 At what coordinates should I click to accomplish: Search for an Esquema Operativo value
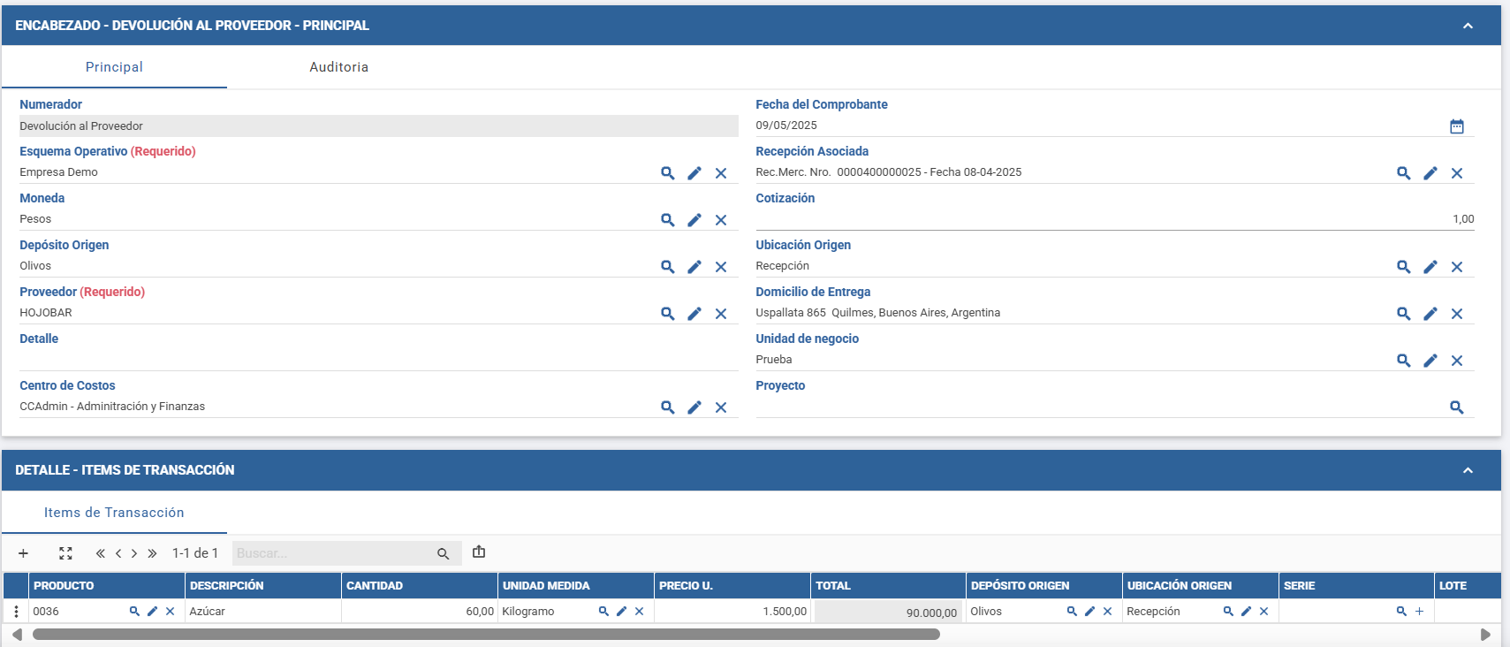click(668, 173)
